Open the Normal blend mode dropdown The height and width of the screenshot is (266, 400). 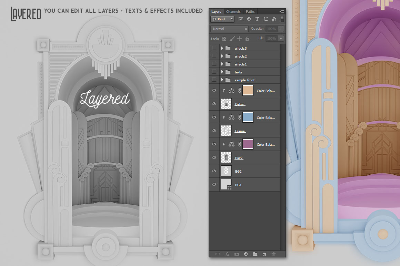[x=229, y=29]
